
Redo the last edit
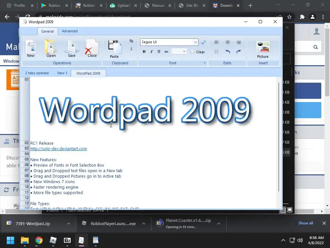[x=238, y=52]
